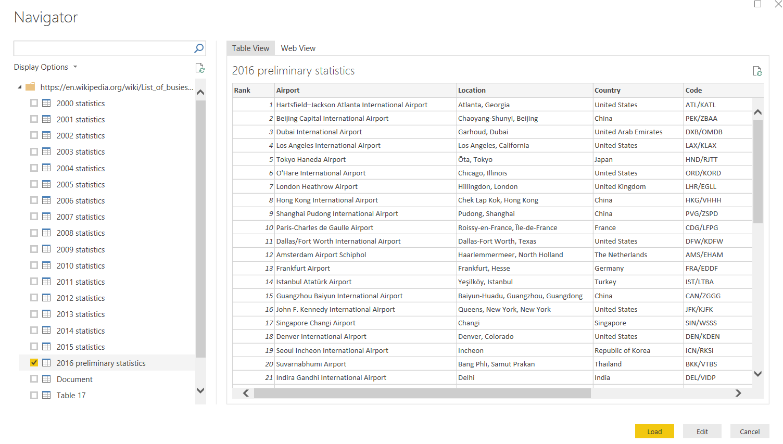
Task: Open the Display Options dropdown
Action: click(x=46, y=67)
